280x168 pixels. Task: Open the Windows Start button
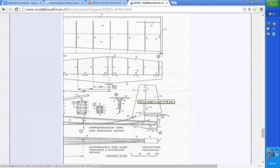pyautogui.click(x=273, y=3)
